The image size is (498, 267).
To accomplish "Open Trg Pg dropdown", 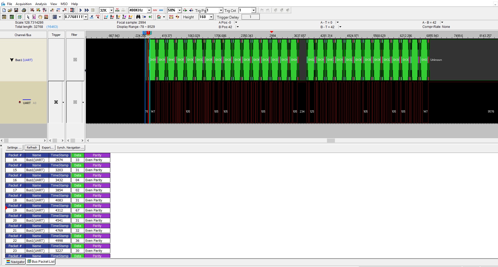I will [x=221, y=10].
